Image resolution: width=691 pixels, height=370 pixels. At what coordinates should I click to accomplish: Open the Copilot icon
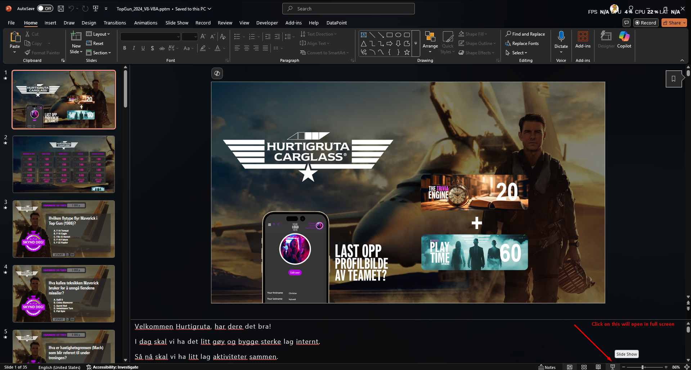624,36
